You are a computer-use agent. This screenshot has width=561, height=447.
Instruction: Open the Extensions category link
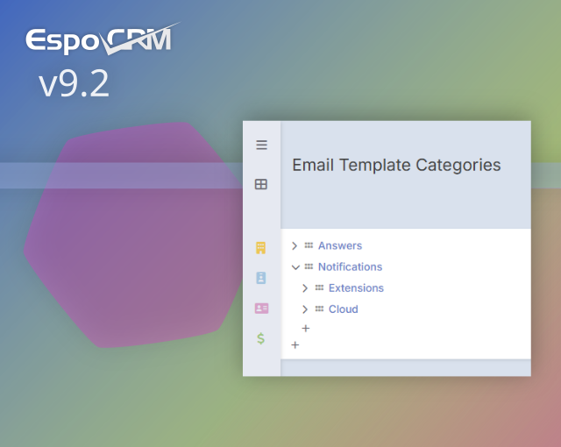pyautogui.click(x=356, y=287)
